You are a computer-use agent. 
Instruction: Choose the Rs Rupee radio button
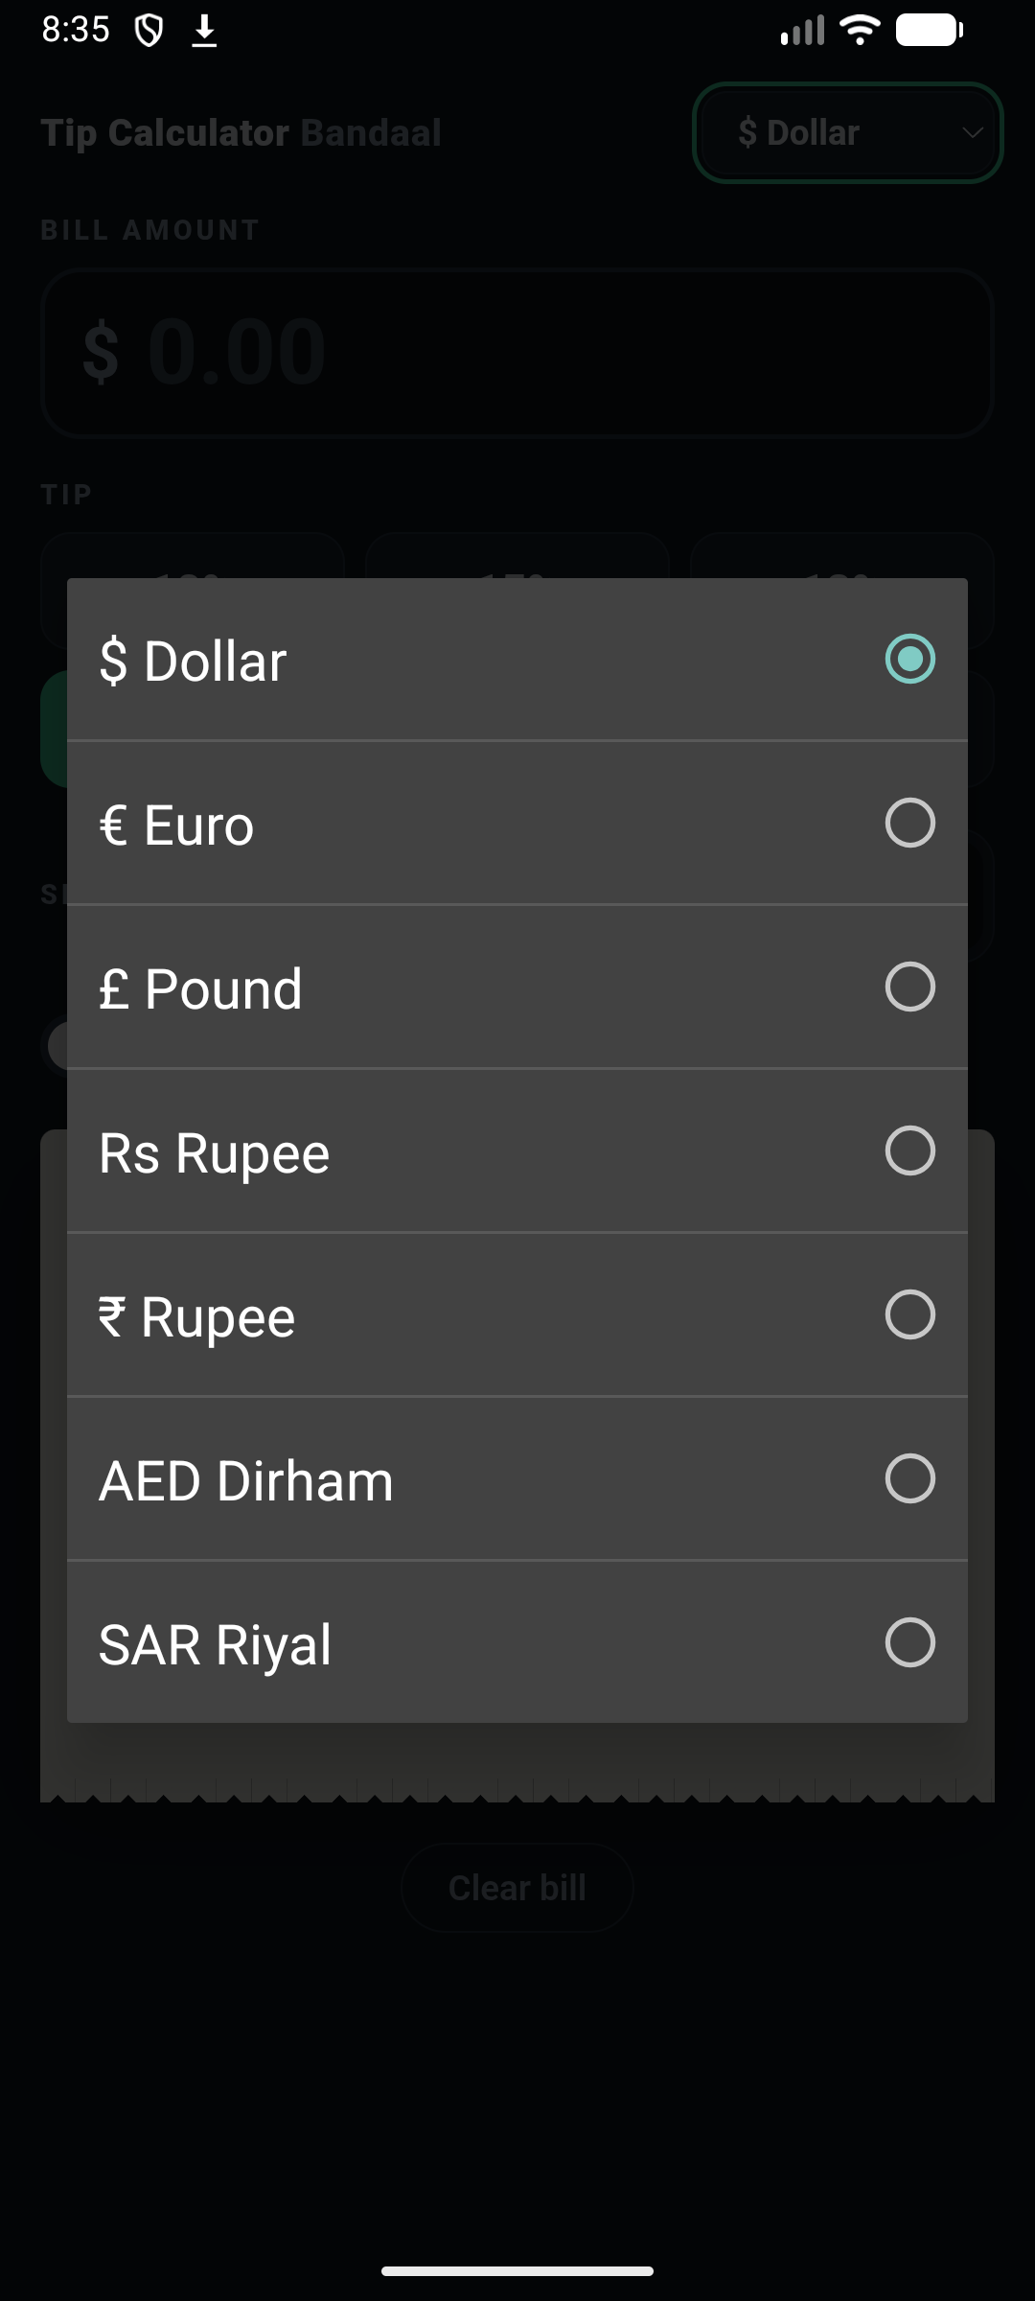click(909, 1151)
